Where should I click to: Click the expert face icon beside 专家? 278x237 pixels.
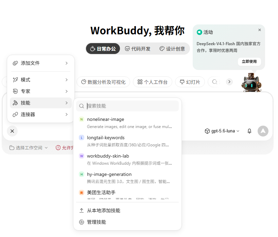(15, 91)
